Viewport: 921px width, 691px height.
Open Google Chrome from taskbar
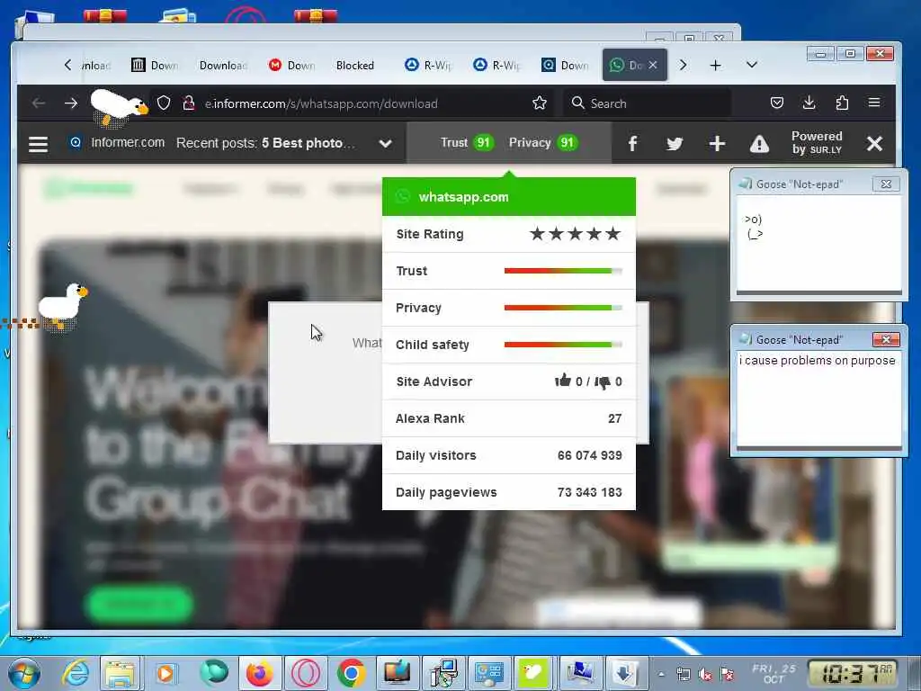352,673
